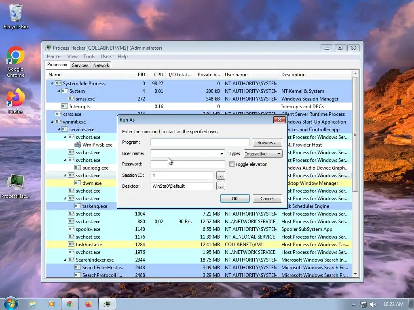Click the Desktop ellipsis button
This screenshot has width=414, height=310.
pyautogui.click(x=220, y=186)
